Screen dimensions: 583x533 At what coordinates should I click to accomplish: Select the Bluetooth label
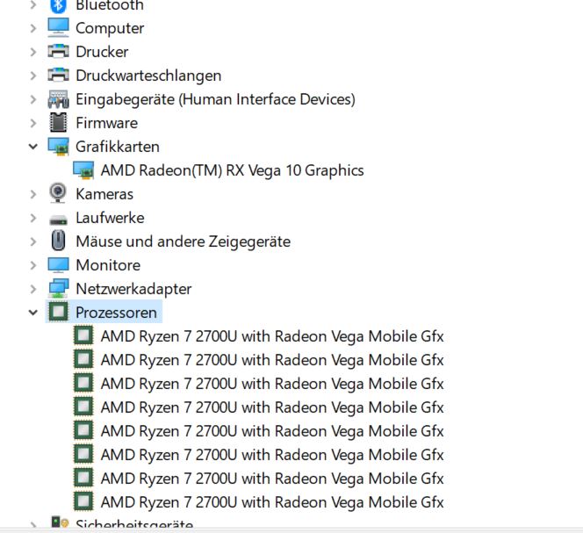point(110,5)
